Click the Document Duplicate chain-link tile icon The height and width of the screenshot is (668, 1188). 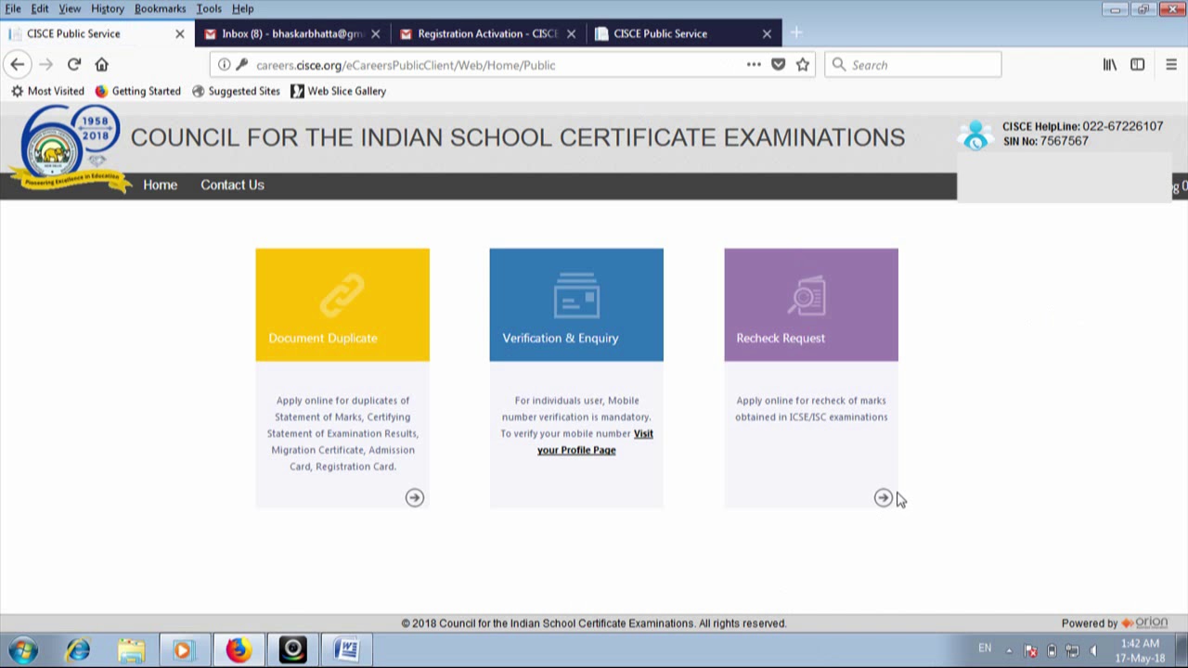tap(342, 296)
